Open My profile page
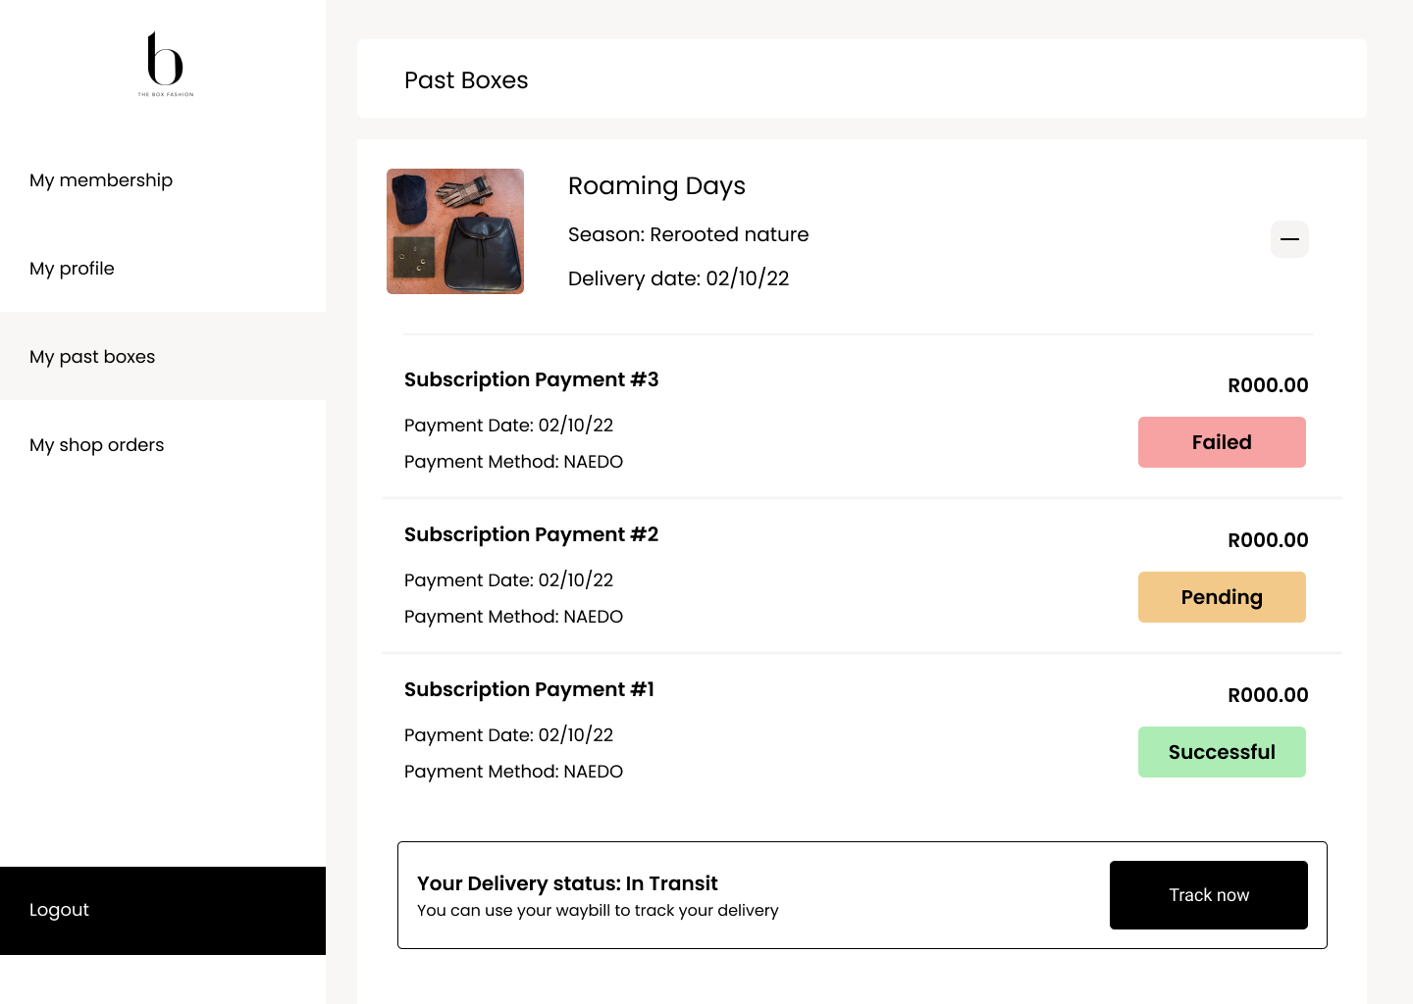This screenshot has width=1413, height=1004. 72,268
